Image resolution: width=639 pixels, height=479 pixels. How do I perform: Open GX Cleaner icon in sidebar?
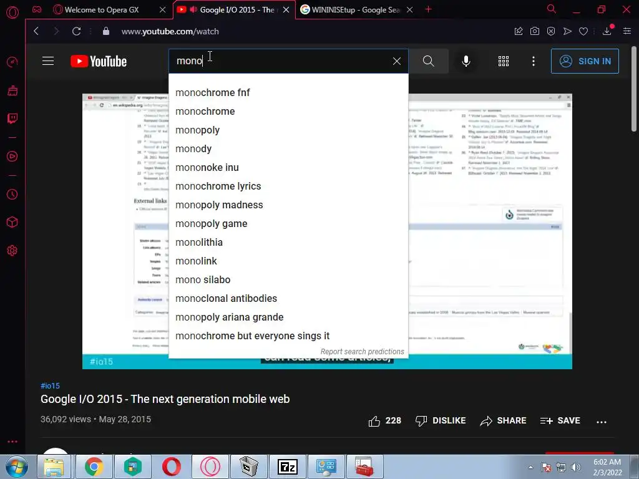(12, 90)
